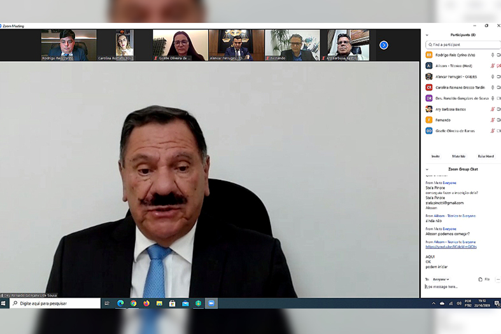Toggle Alisson Técnico's disabled camera icon
Viewport: 501px width, 334px height.
498,66
